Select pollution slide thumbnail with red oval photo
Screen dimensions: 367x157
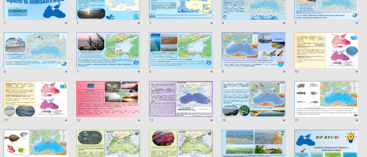click(x=181, y=143)
